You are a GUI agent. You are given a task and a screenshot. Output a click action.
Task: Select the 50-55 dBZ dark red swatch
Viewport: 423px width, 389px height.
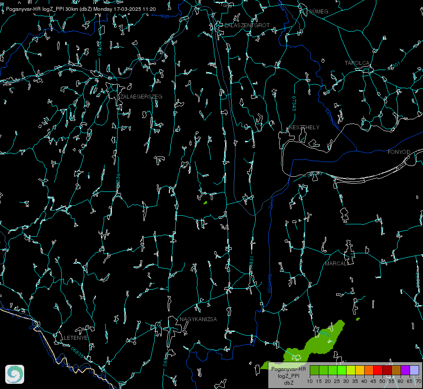[x=387, y=370]
